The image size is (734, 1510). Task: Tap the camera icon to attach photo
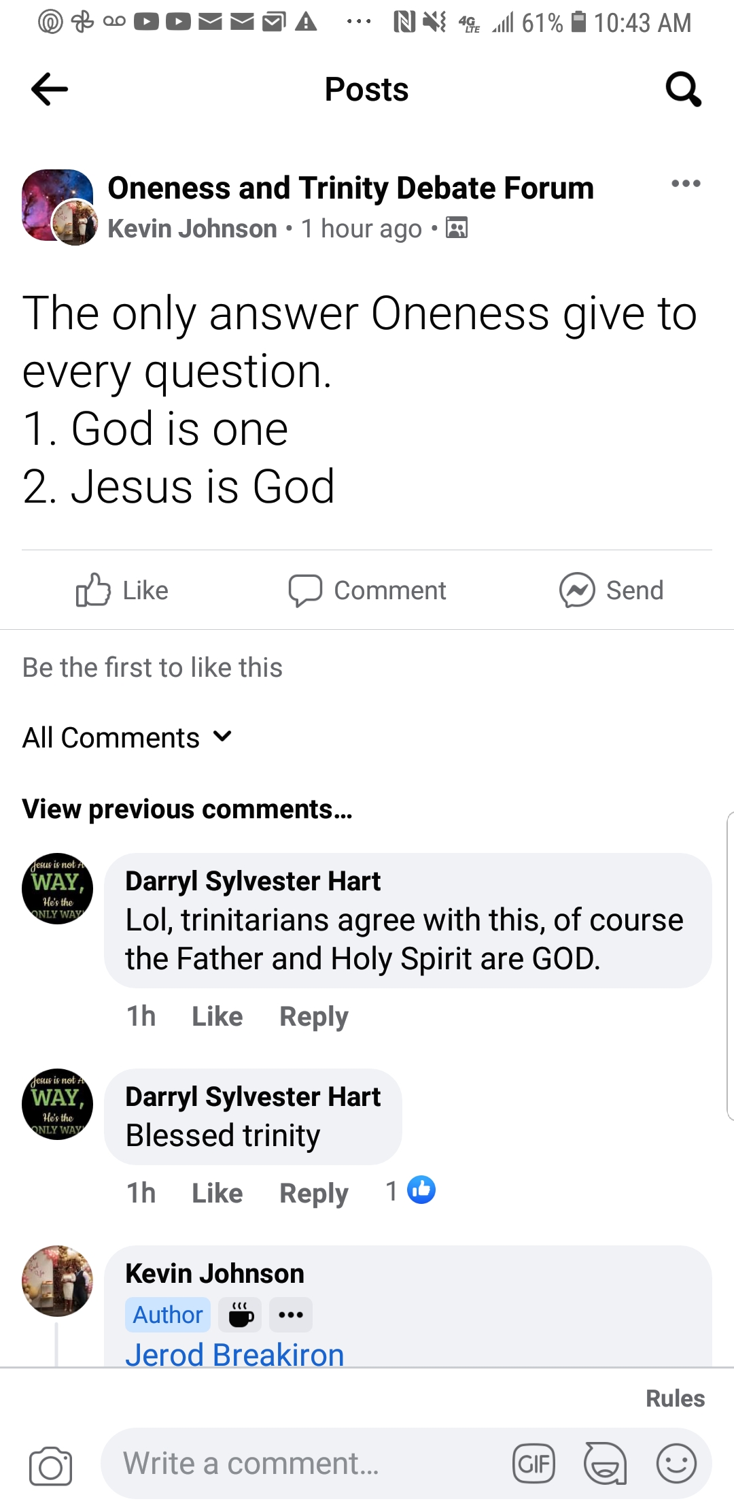pyautogui.click(x=50, y=1464)
